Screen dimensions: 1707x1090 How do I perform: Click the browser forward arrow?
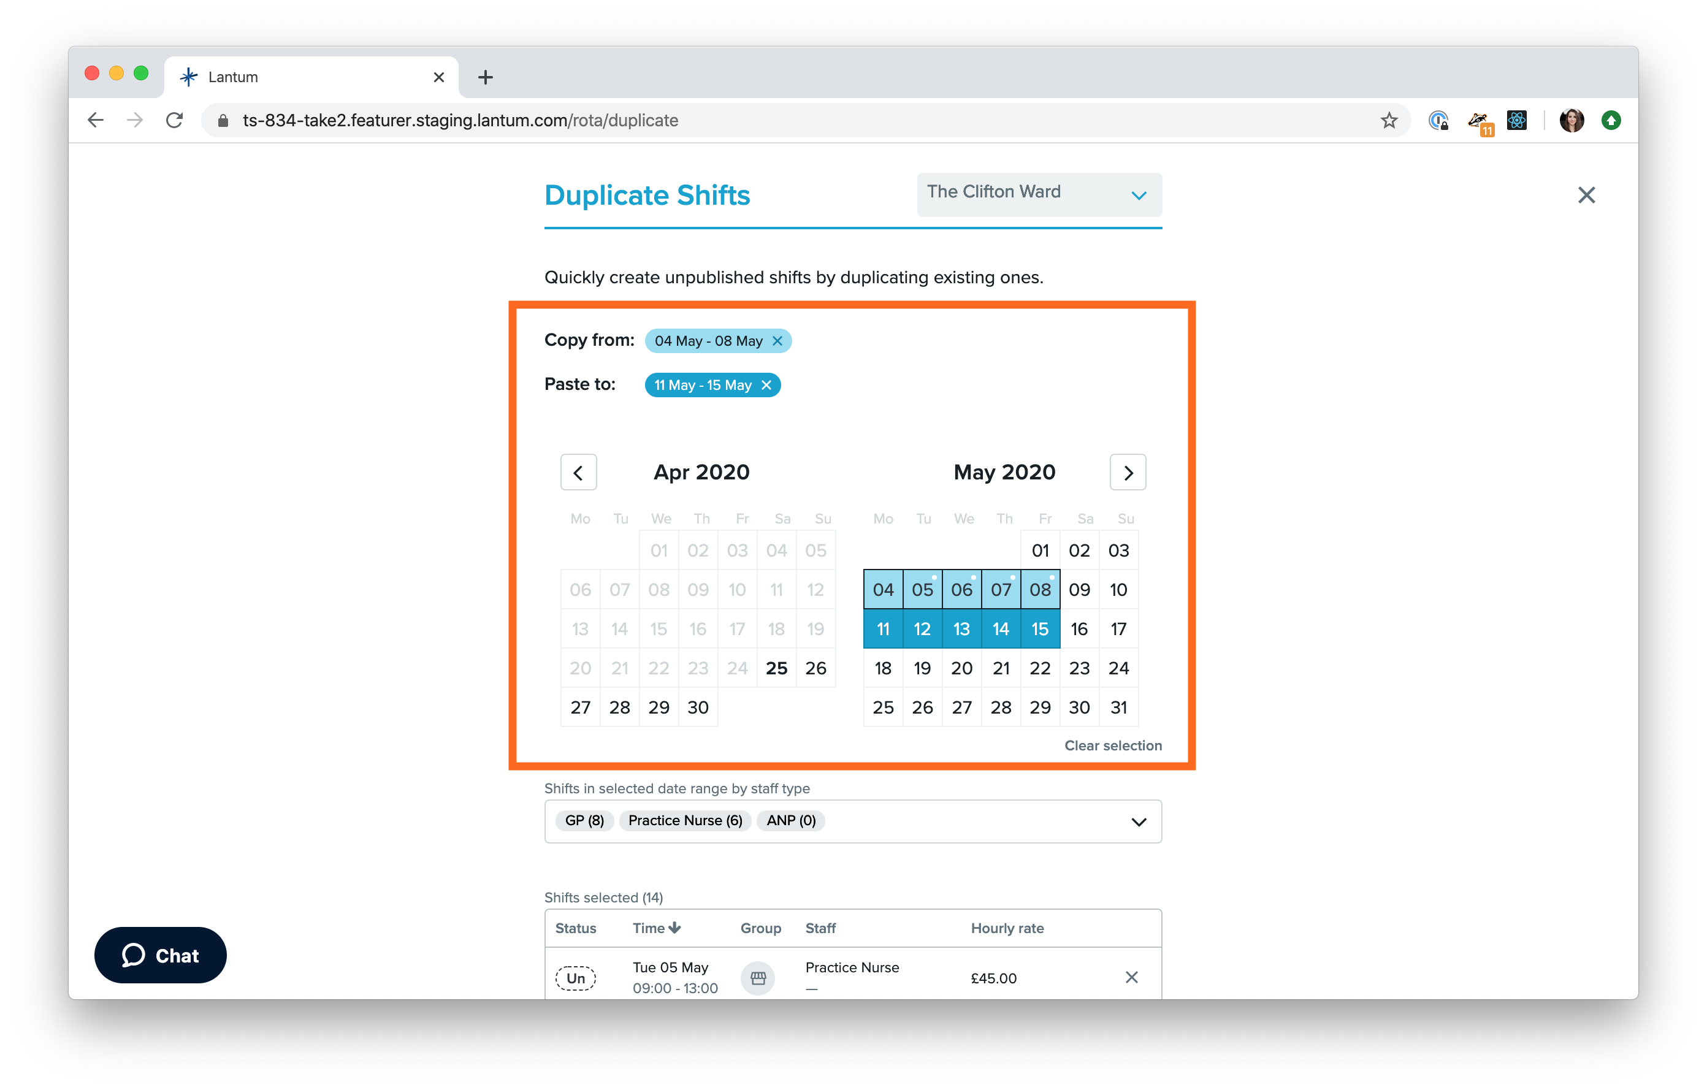pyautogui.click(x=135, y=121)
